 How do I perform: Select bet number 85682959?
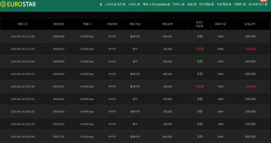tap(59, 61)
